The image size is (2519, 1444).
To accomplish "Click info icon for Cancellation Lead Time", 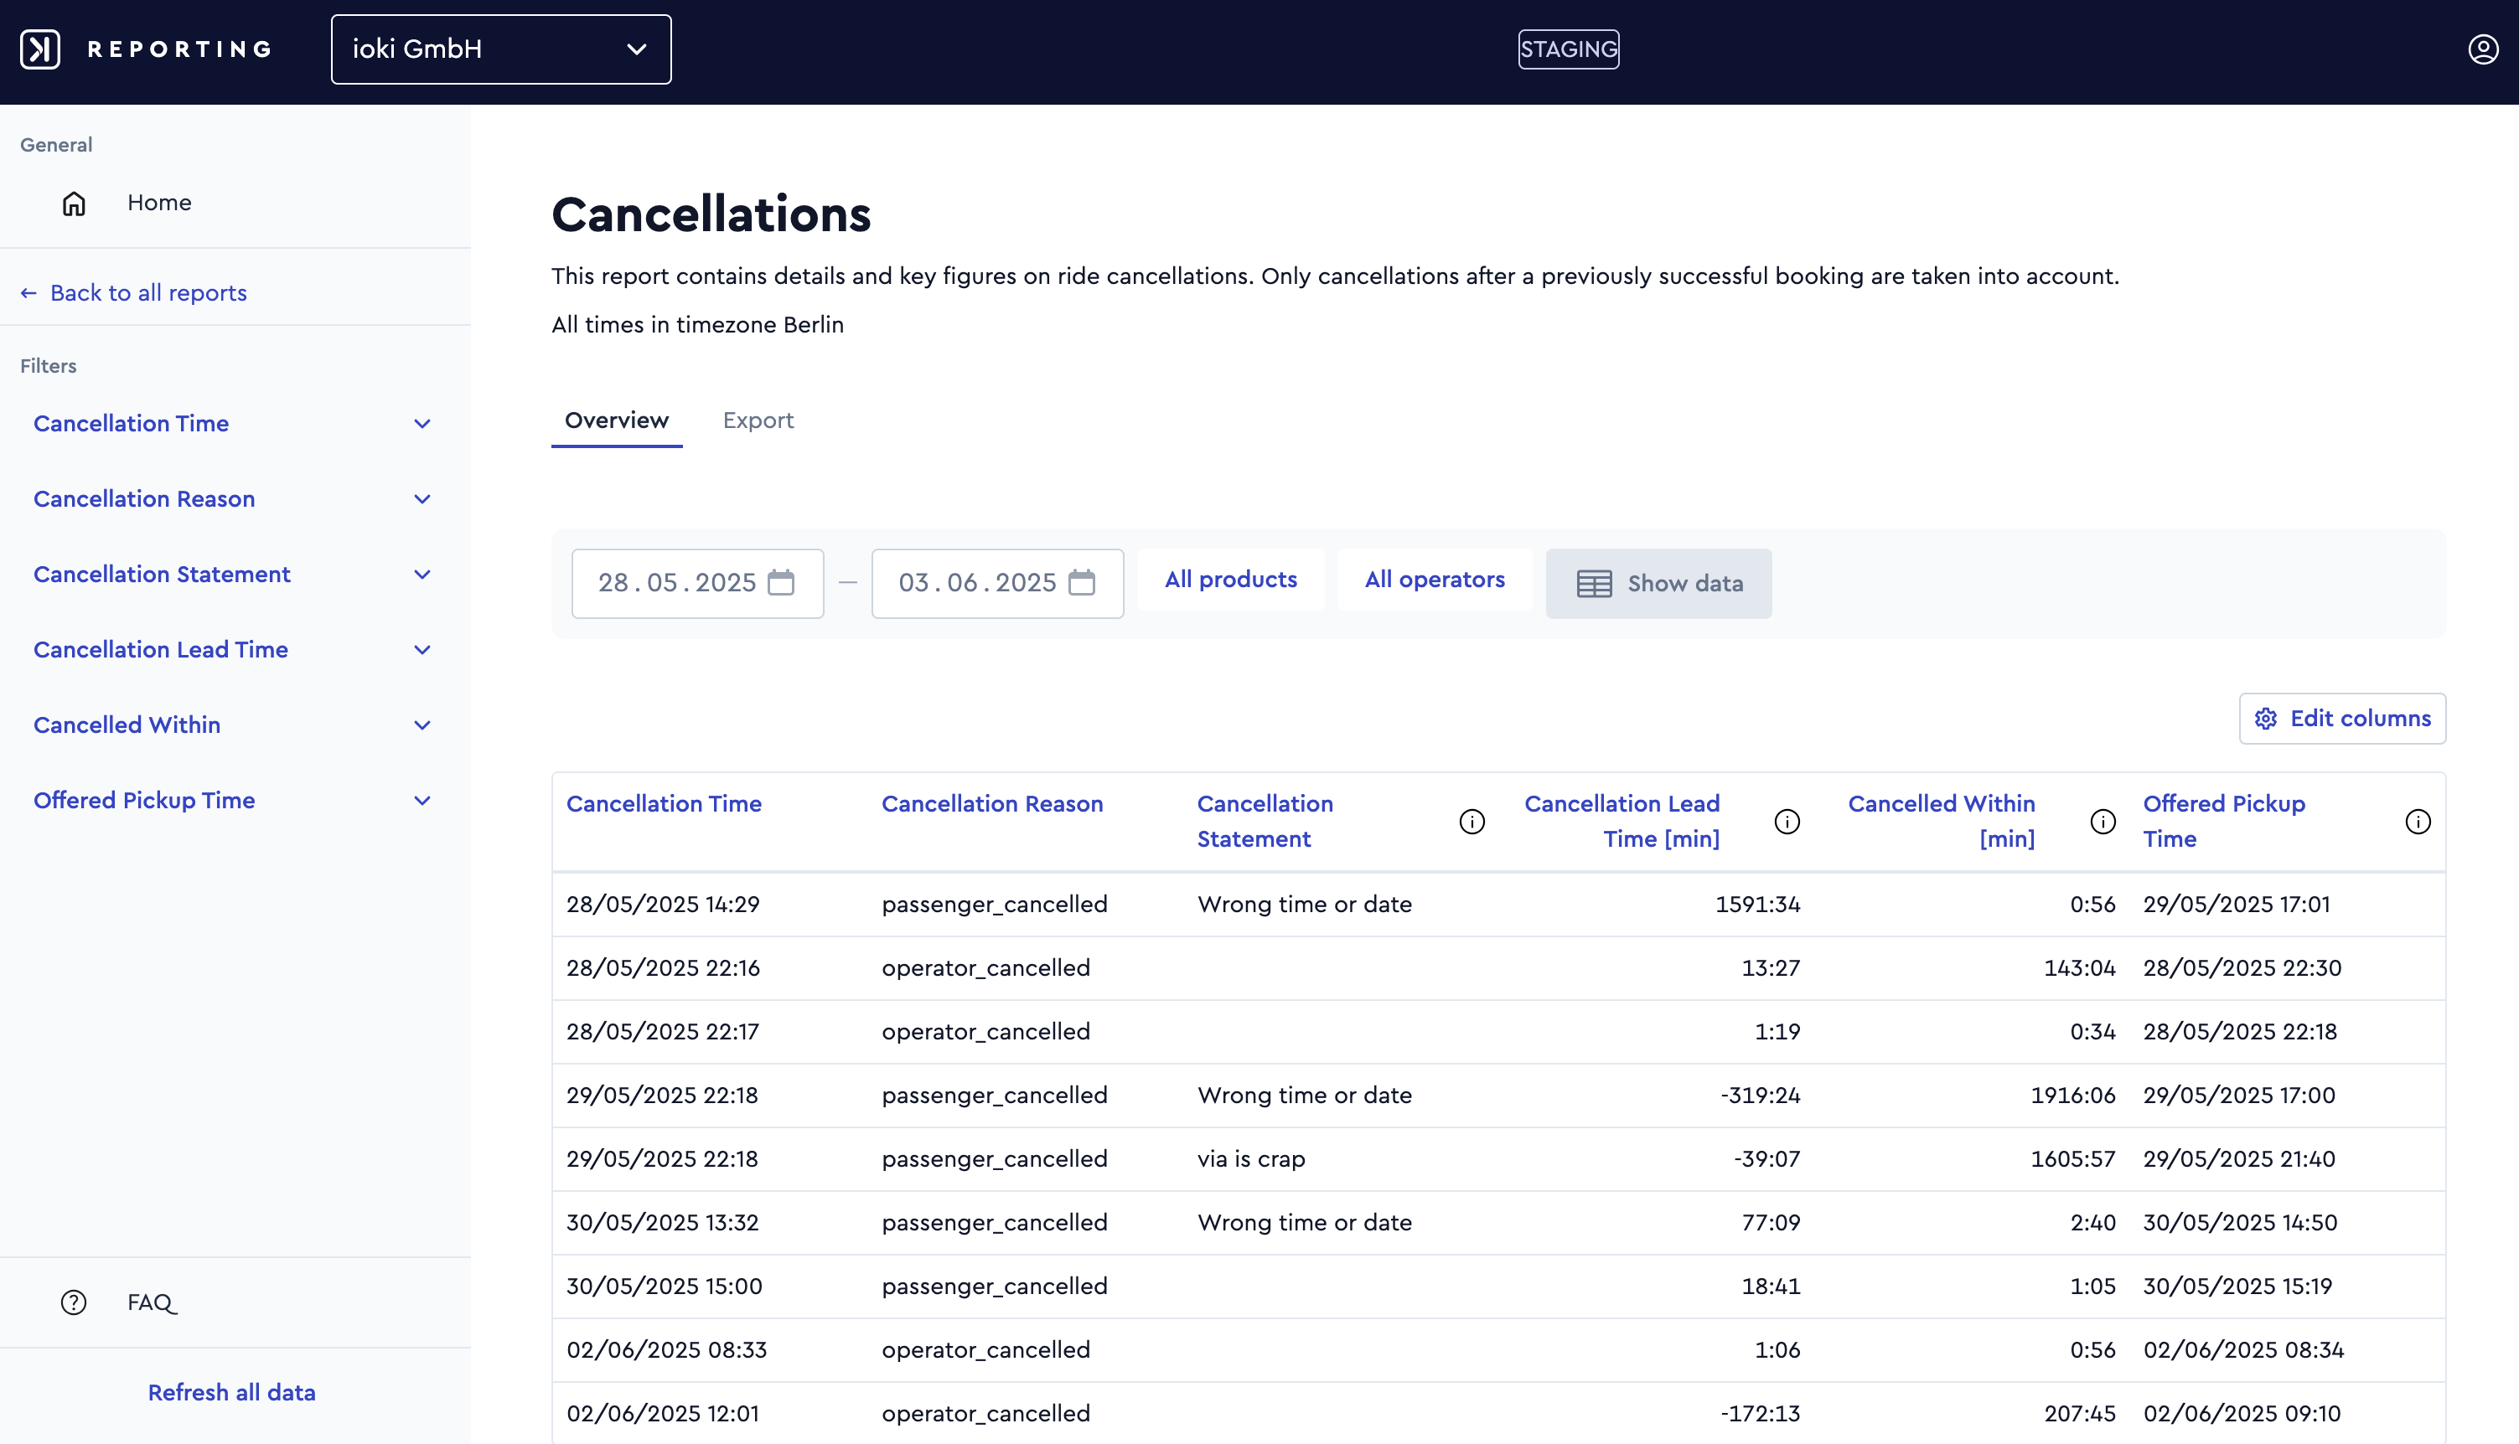I will [1787, 821].
